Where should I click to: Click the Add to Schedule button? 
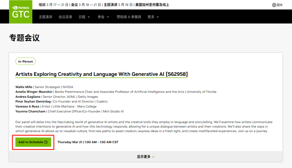point(33,142)
